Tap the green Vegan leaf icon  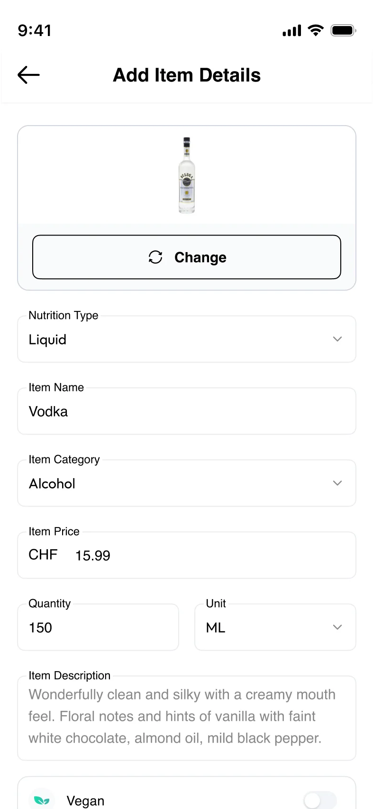click(42, 800)
